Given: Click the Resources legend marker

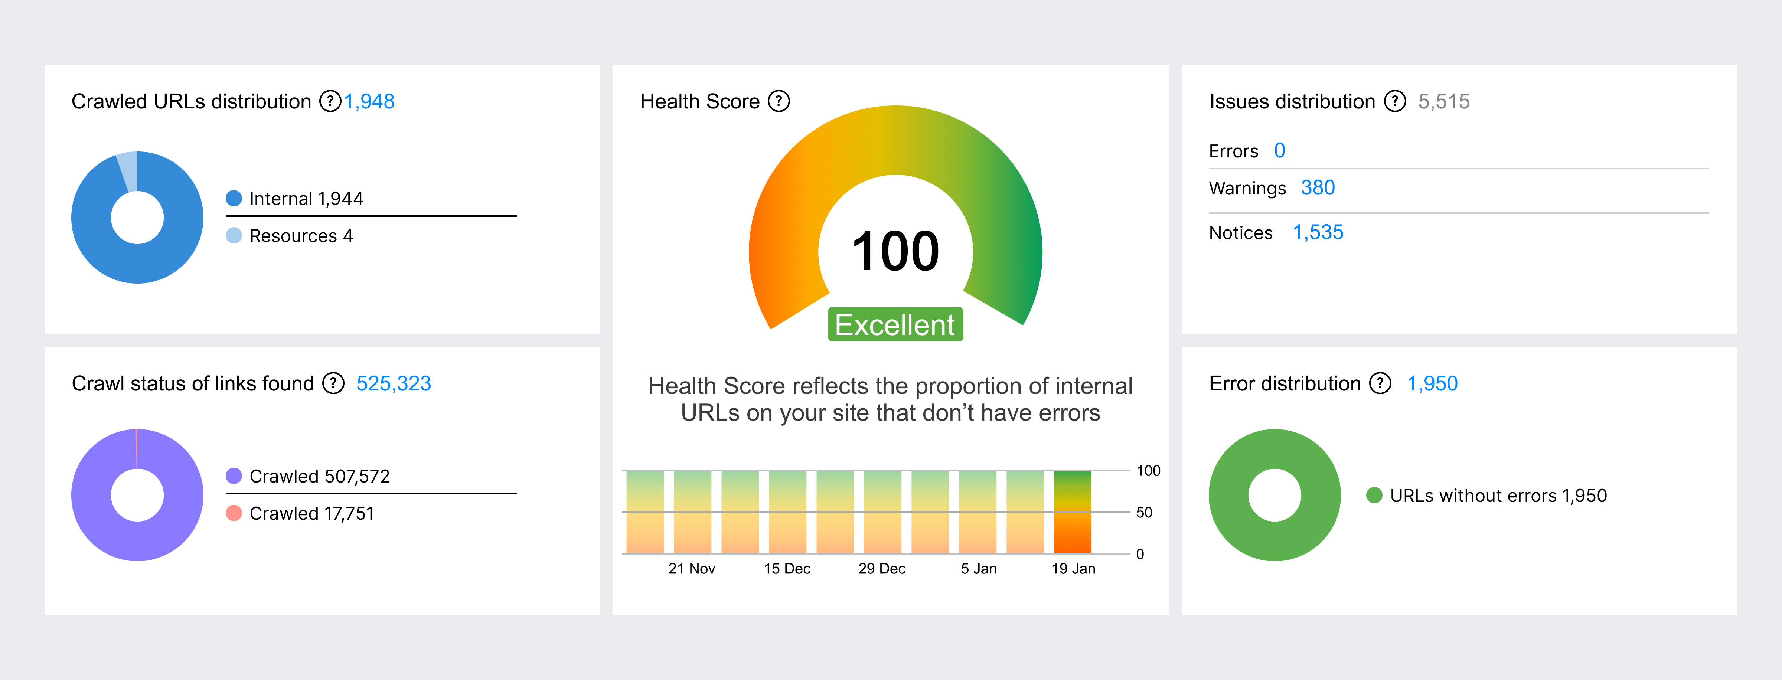Looking at the screenshot, I should pyautogui.click(x=234, y=236).
